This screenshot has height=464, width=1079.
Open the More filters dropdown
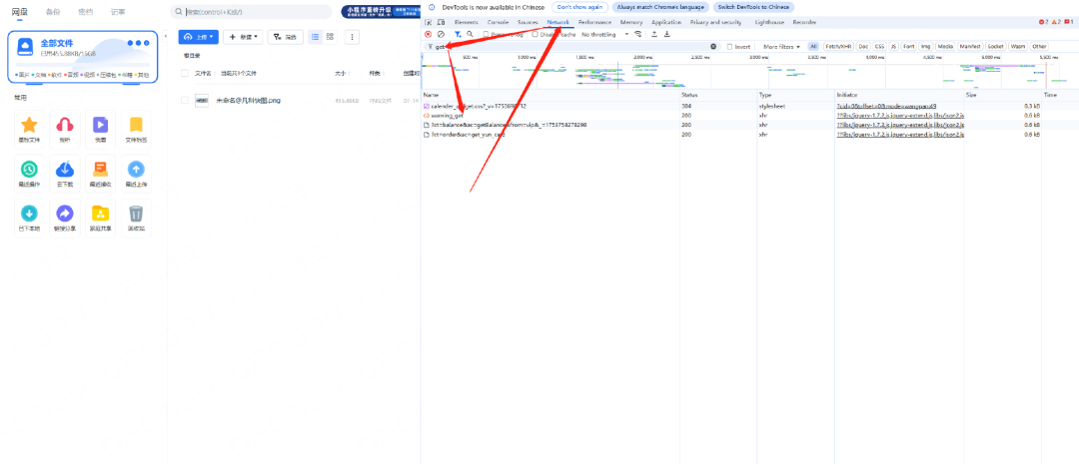coord(781,47)
